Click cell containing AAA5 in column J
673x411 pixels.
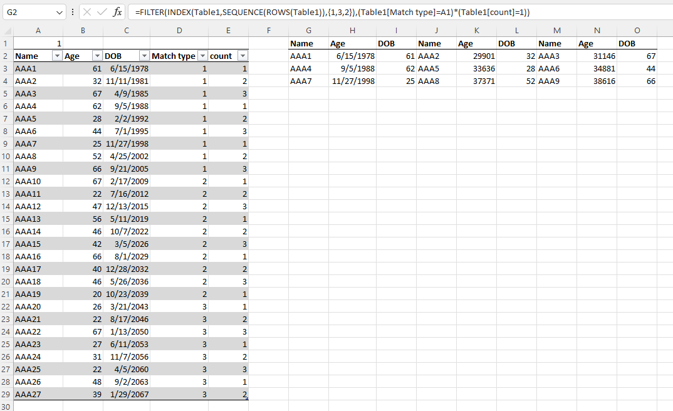point(436,69)
